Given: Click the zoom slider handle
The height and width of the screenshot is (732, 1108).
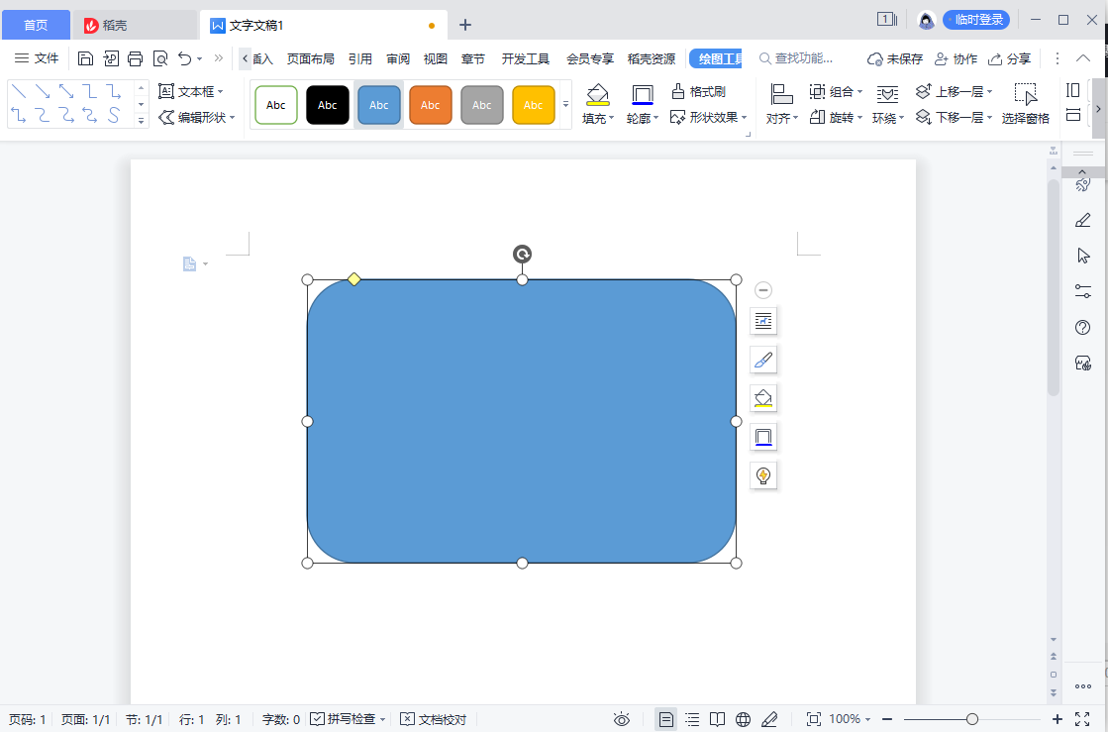Looking at the screenshot, I should click(972, 719).
